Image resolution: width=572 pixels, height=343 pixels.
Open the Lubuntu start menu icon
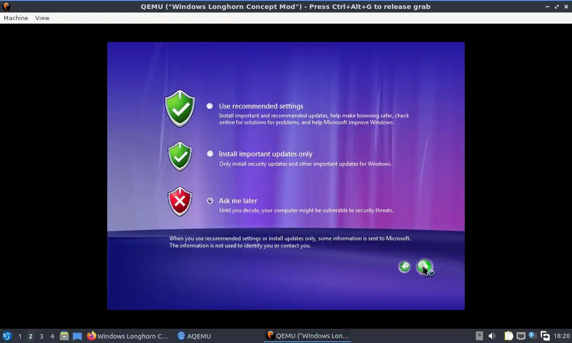point(7,336)
